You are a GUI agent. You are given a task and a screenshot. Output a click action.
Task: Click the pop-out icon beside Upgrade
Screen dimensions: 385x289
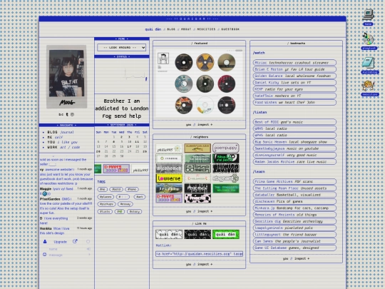[75, 242]
